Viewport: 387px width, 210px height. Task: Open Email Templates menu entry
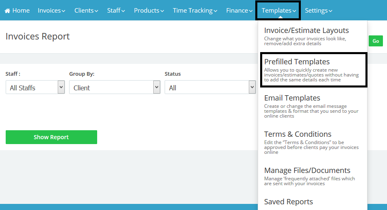[292, 98]
